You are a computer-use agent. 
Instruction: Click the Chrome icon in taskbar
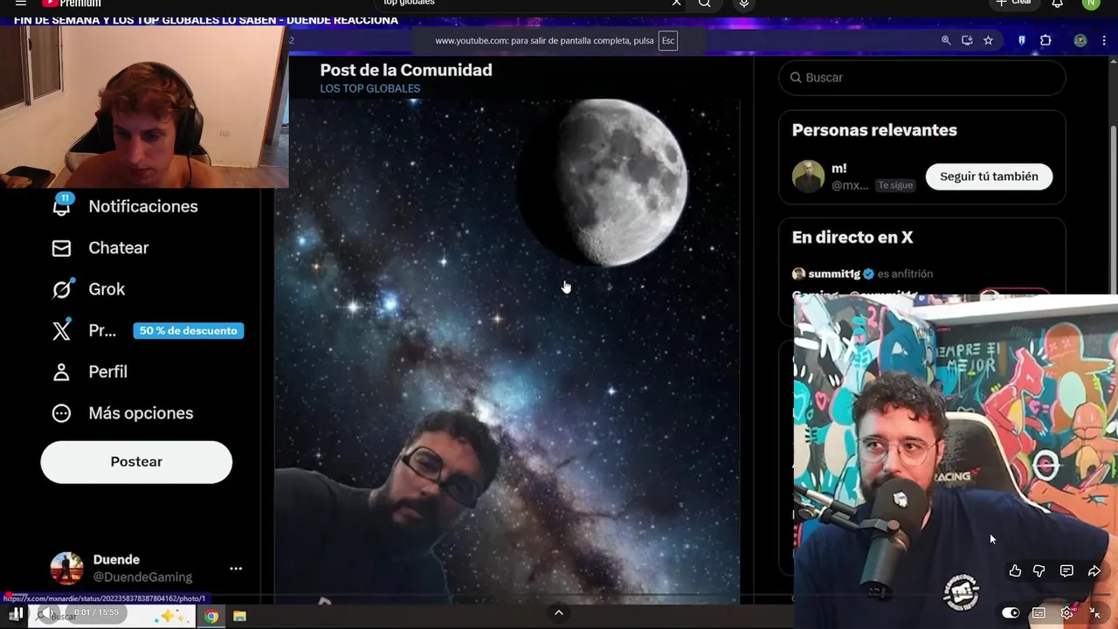pos(211,616)
